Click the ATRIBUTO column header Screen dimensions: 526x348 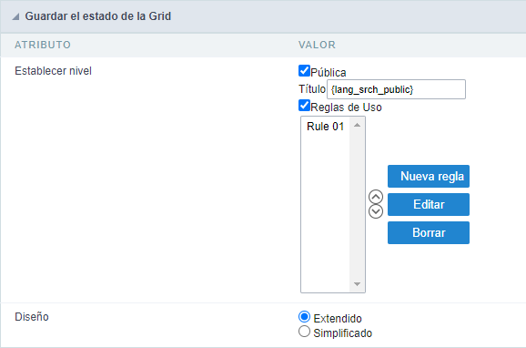point(43,45)
